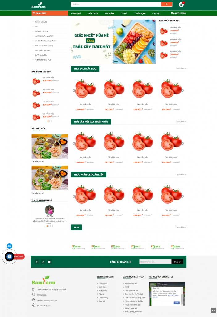Viewport: 217px width, 317px height.
Task: Click the floating phone call icon
Action: (10, 257)
